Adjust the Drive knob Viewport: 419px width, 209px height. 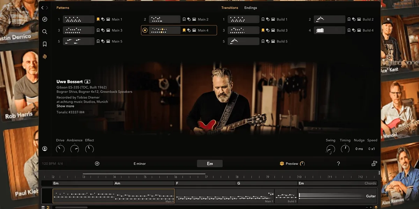point(60,149)
